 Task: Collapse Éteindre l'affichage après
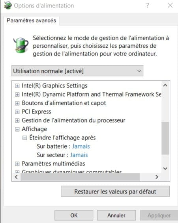tap(24, 138)
